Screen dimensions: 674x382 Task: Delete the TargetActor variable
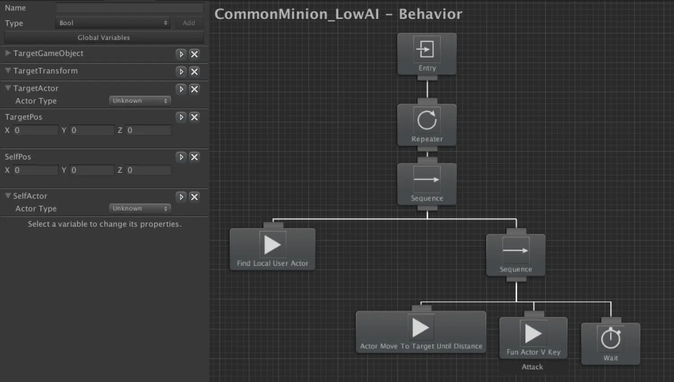pyautogui.click(x=195, y=89)
